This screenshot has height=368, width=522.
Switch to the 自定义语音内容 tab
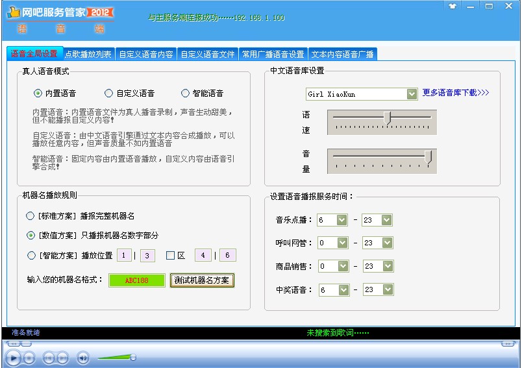(146, 55)
